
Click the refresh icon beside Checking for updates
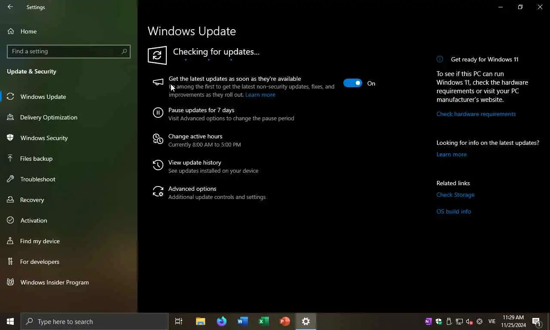tap(157, 55)
